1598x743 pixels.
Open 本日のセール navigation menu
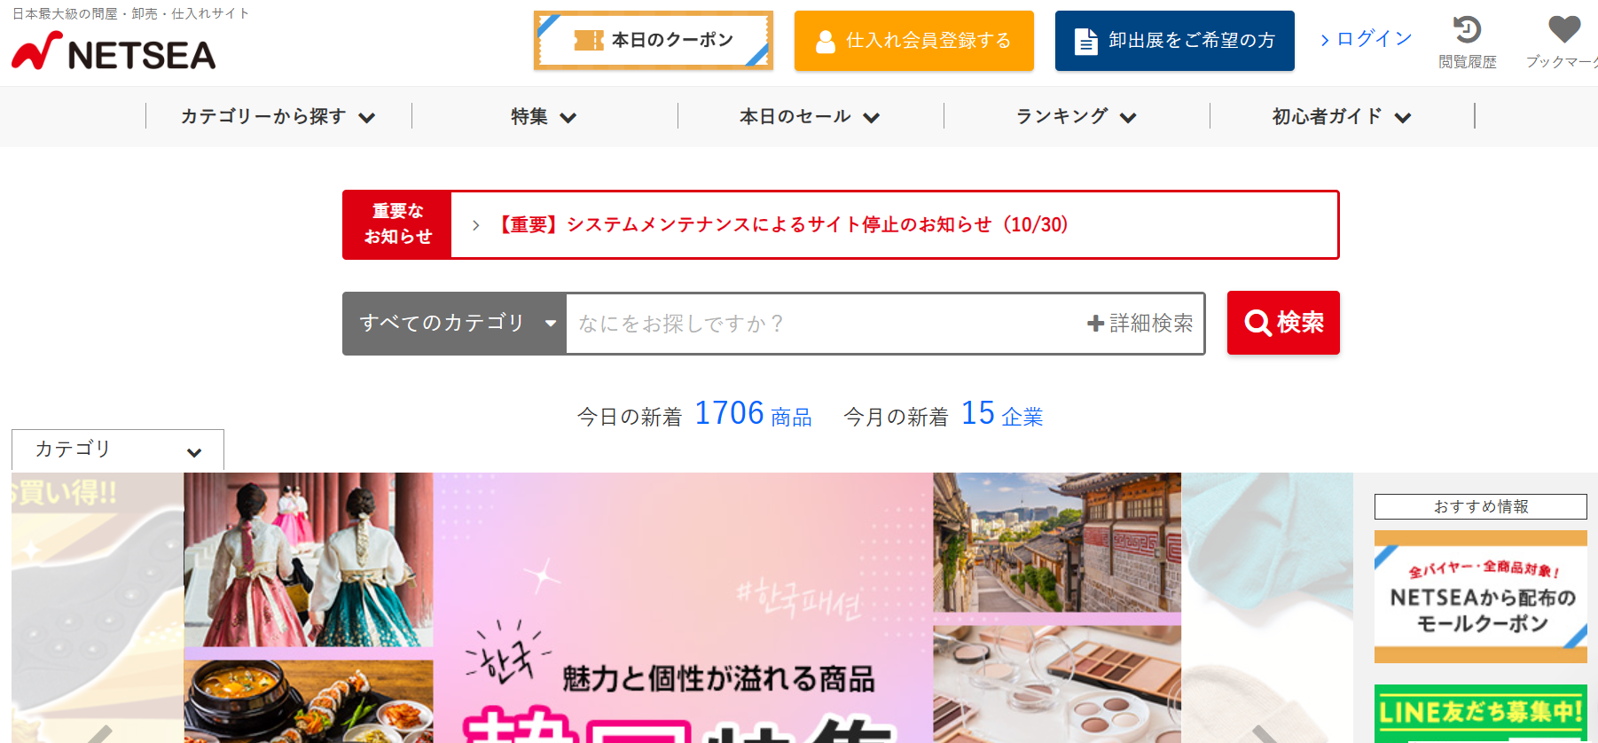[811, 116]
